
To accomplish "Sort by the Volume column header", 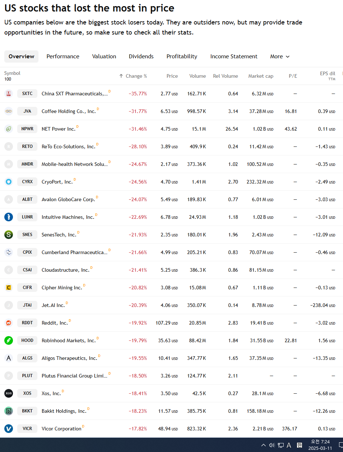I will pos(198,76).
